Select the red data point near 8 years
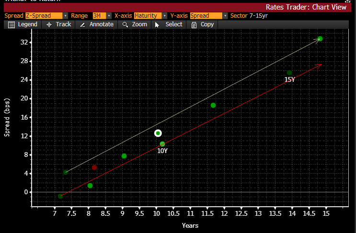 tap(94, 167)
